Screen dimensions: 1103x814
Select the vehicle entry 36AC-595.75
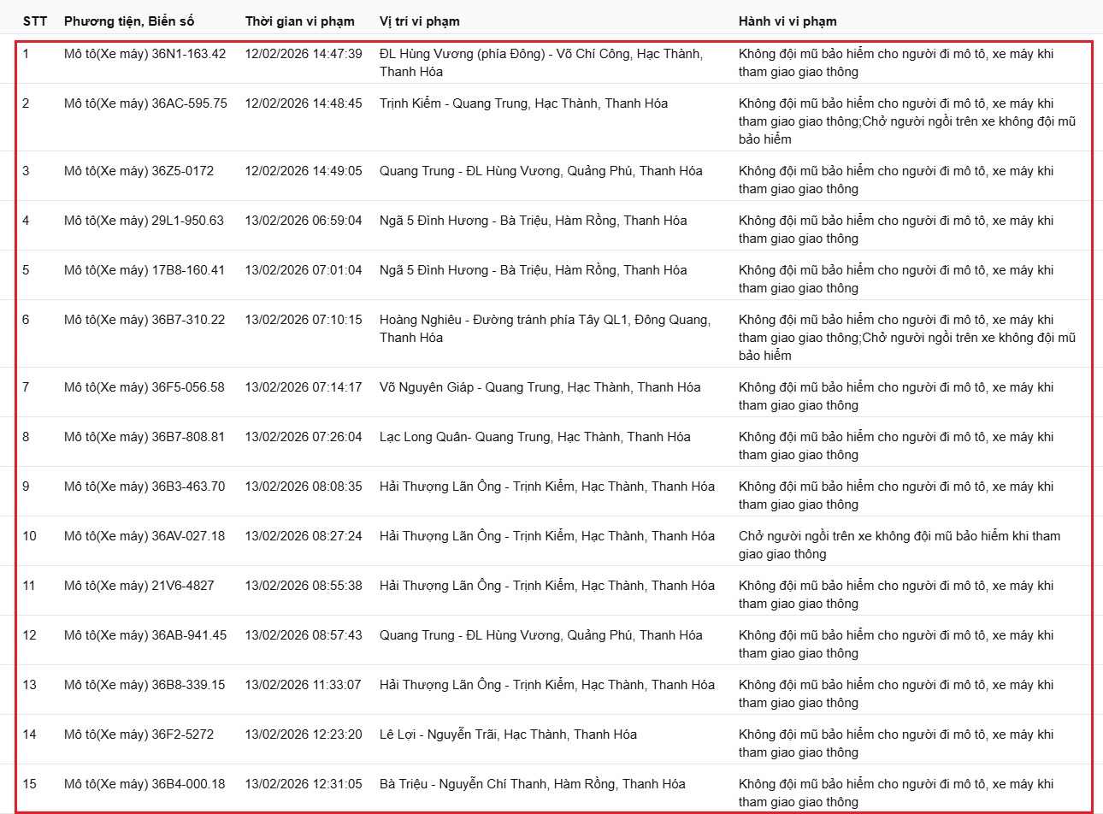tap(145, 103)
